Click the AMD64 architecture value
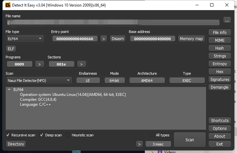237x153 pixels. pyautogui.click(x=147, y=81)
